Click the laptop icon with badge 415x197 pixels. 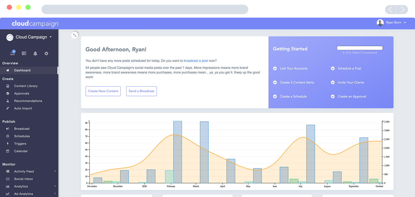[12, 53]
